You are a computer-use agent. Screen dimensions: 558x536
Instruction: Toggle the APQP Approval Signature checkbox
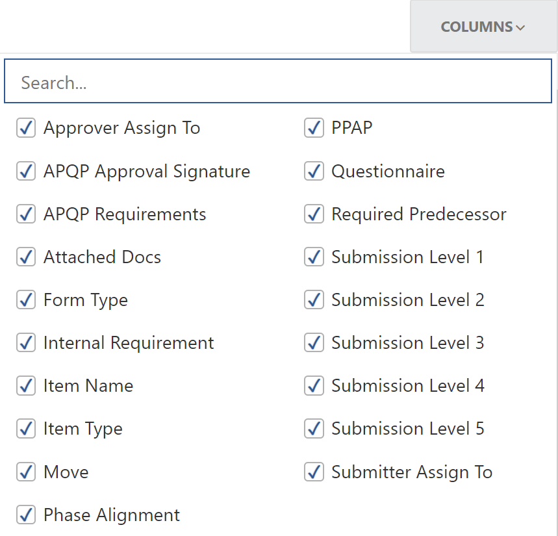[x=25, y=171]
